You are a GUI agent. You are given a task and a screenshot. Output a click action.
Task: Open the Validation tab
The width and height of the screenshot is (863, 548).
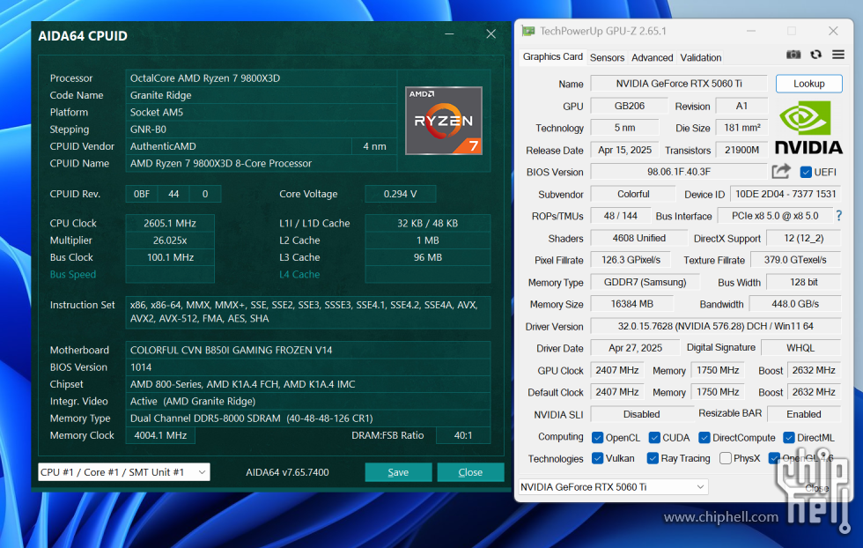701,57
